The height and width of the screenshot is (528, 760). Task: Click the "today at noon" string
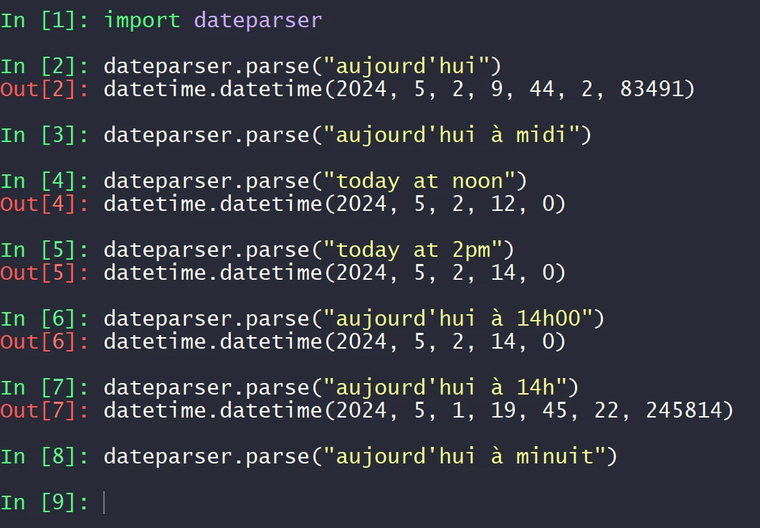click(419, 181)
